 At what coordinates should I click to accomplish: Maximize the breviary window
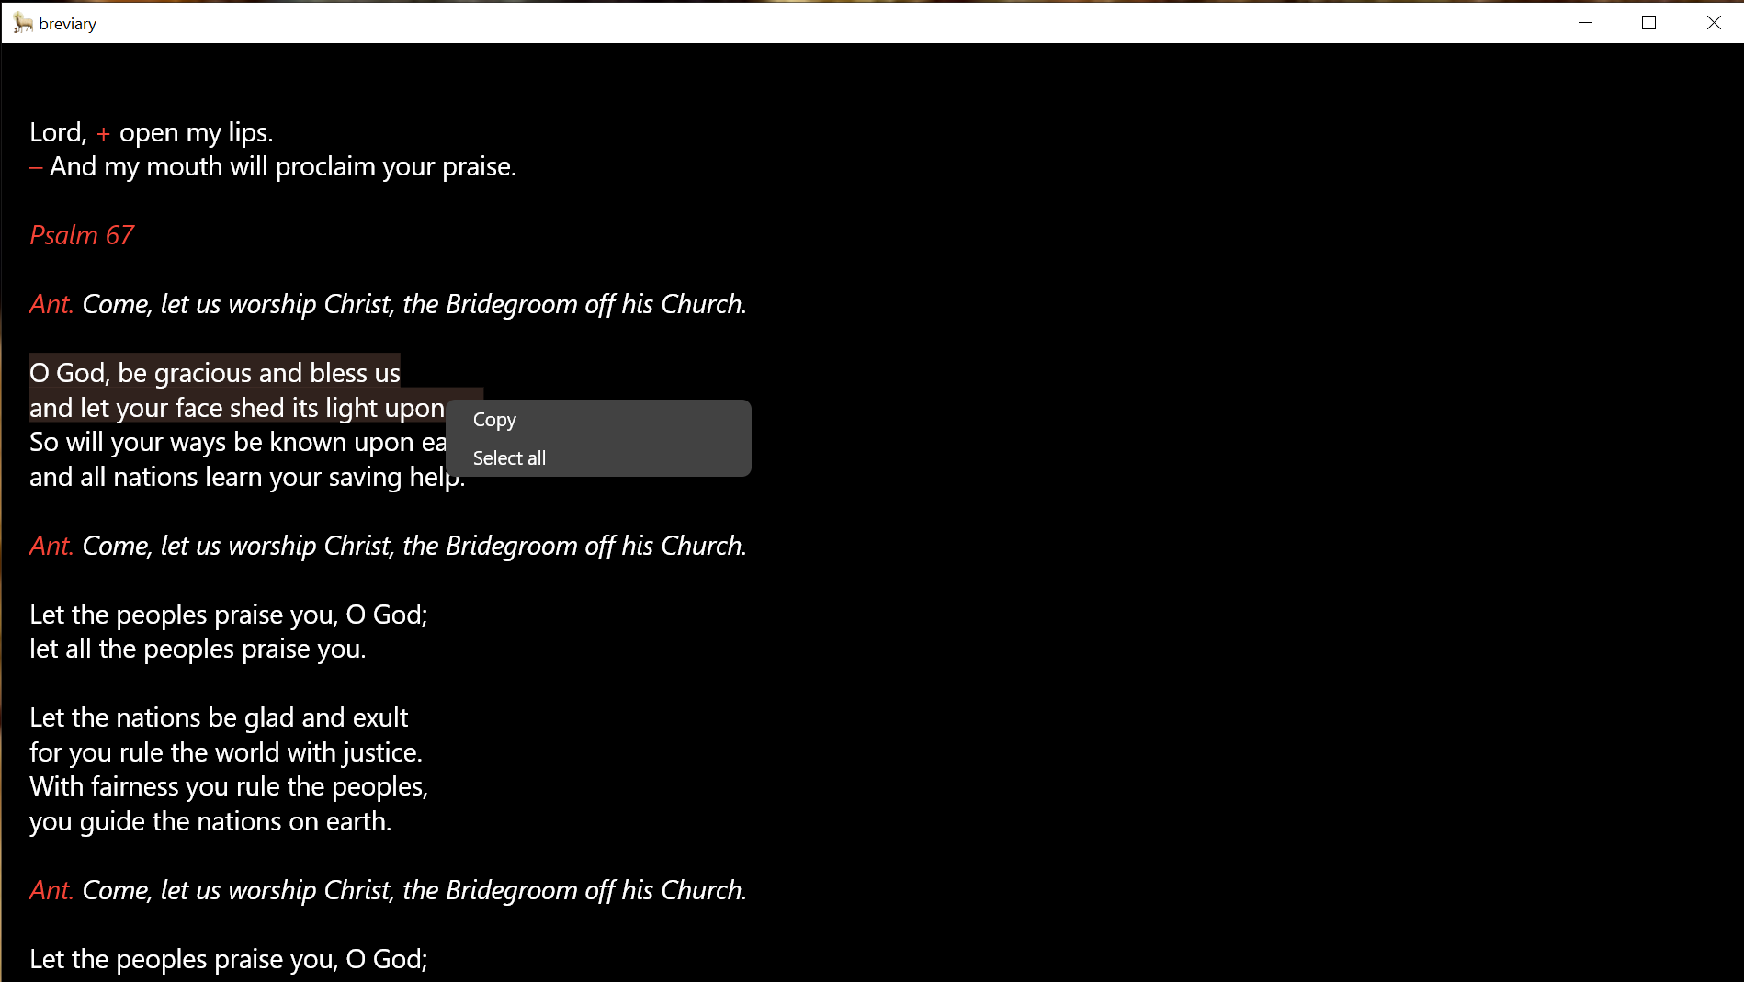pyautogui.click(x=1648, y=22)
